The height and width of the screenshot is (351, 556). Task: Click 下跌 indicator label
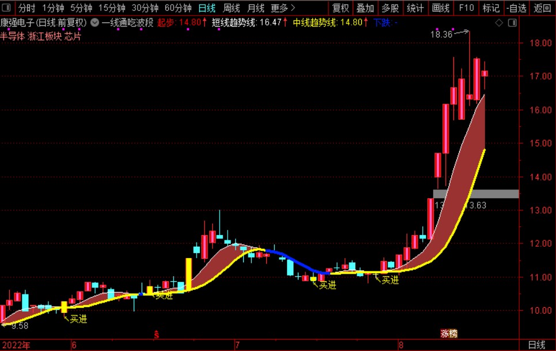(385, 22)
